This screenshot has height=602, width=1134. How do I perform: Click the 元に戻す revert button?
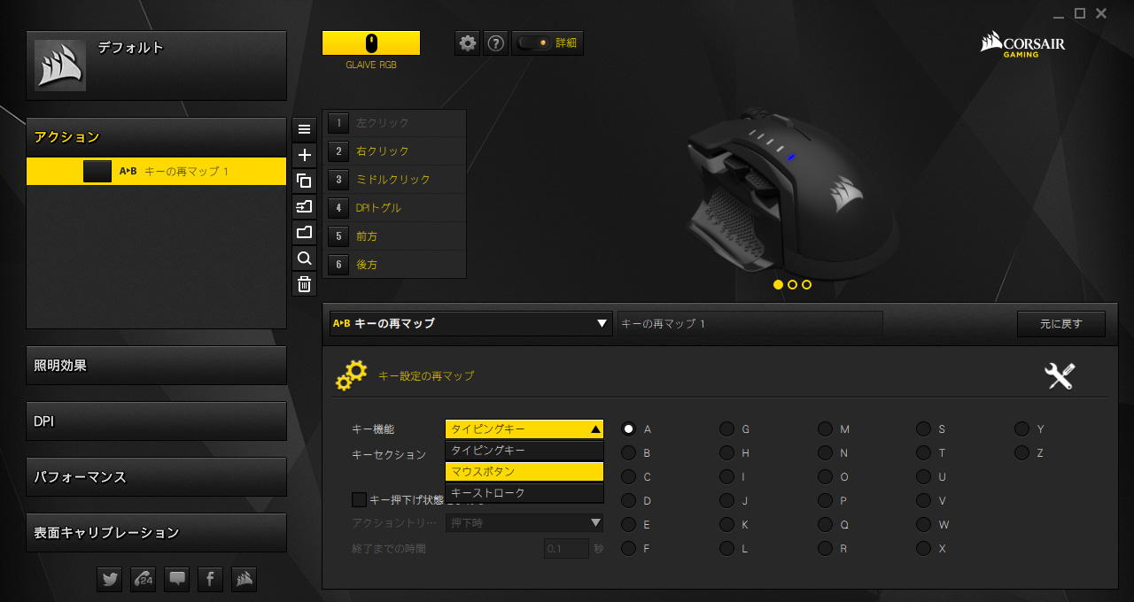1060,324
